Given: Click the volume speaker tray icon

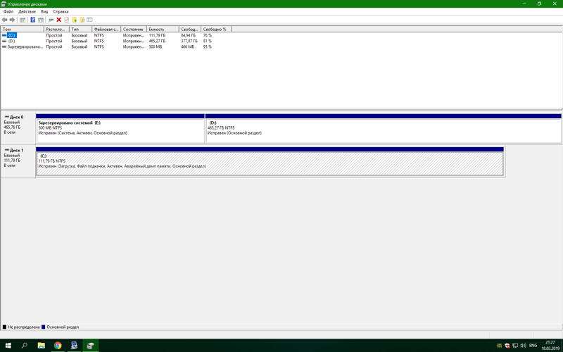Looking at the screenshot, I should pos(523,346).
